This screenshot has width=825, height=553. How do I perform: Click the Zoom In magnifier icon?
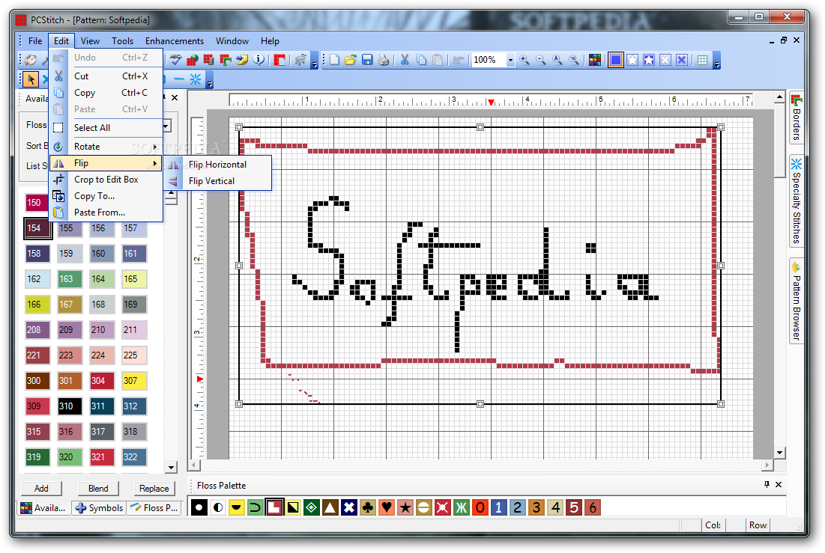click(x=524, y=60)
